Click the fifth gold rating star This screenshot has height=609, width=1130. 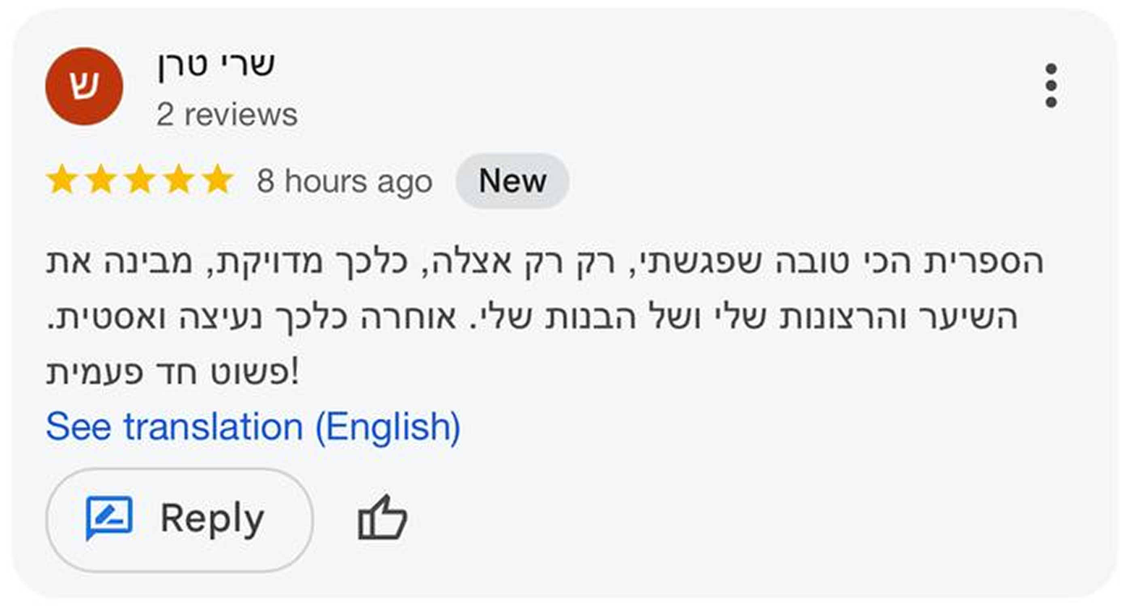(219, 180)
